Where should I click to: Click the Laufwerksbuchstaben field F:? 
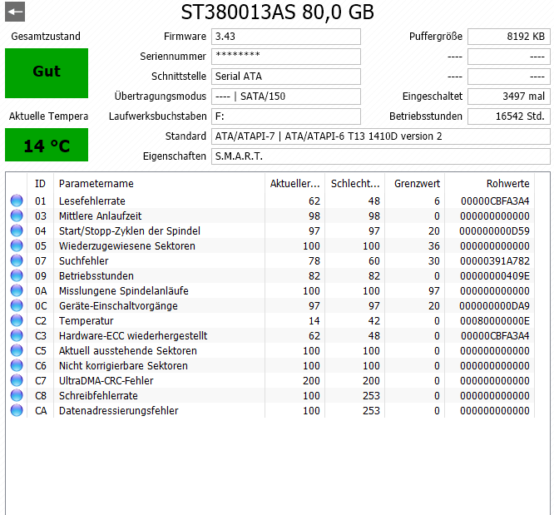pyautogui.click(x=286, y=116)
